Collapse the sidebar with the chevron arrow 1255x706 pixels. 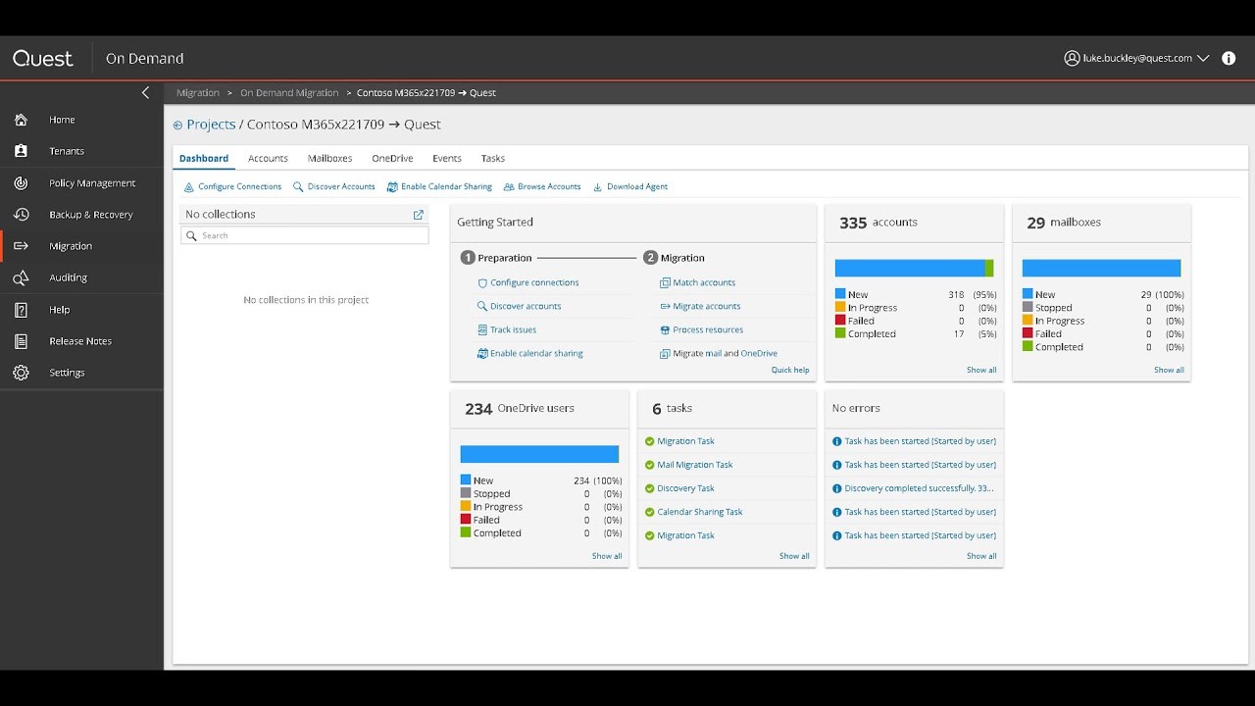145,92
